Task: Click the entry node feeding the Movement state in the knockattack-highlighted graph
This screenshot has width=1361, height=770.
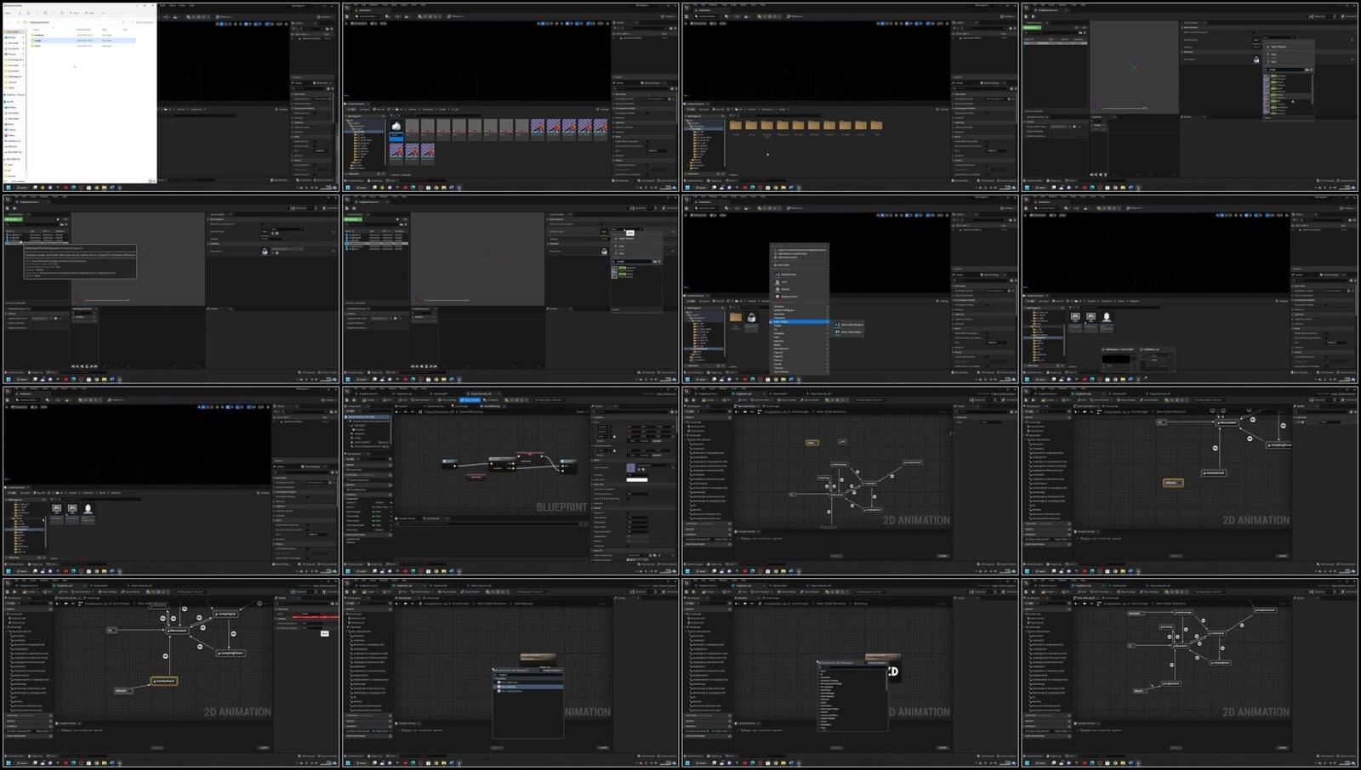Action: [x=111, y=630]
